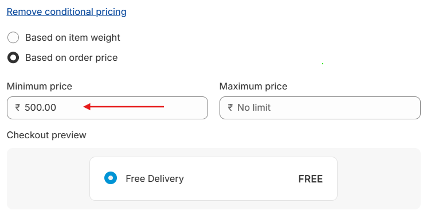The height and width of the screenshot is (214, 427).
Task: Click the FREE price text in preview
Action: point(311,179)
